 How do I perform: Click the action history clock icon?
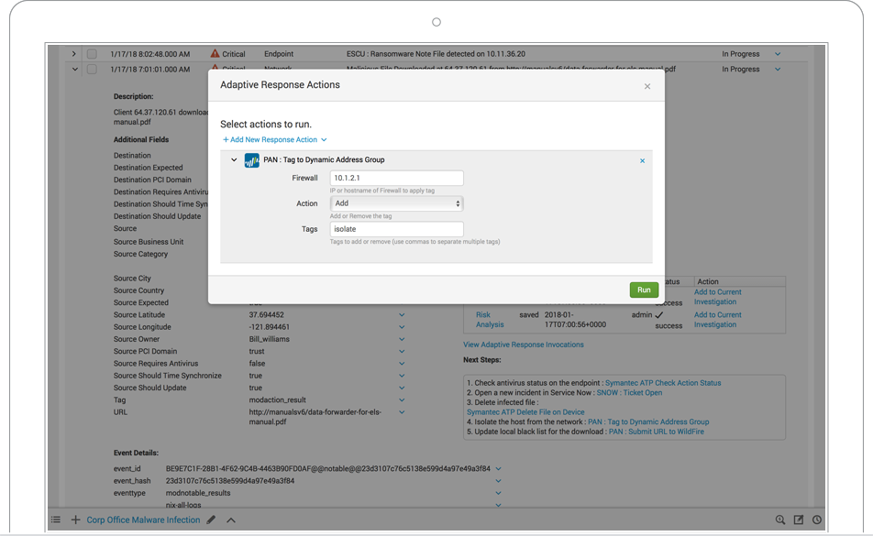[x=817, y=520]
